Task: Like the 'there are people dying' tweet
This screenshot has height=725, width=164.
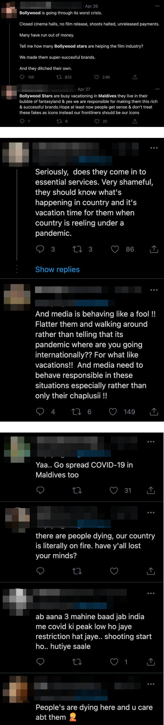Action: (x=114, y=571)
